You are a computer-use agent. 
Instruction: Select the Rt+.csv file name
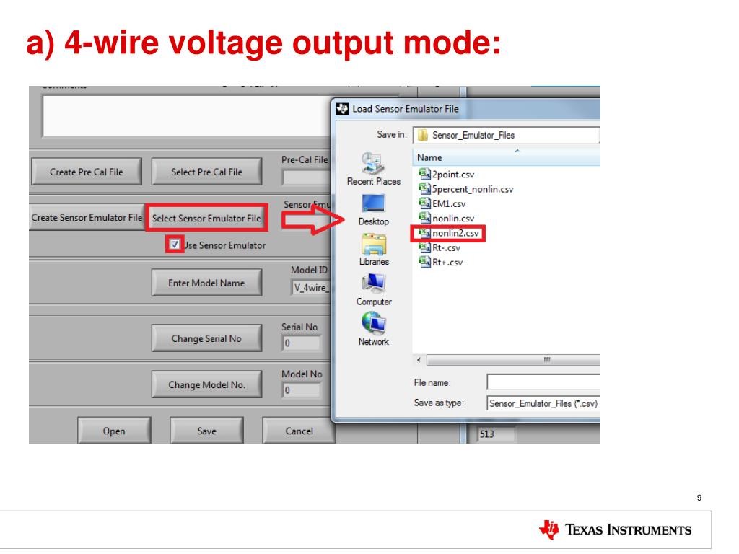click(x=447, y=262)
